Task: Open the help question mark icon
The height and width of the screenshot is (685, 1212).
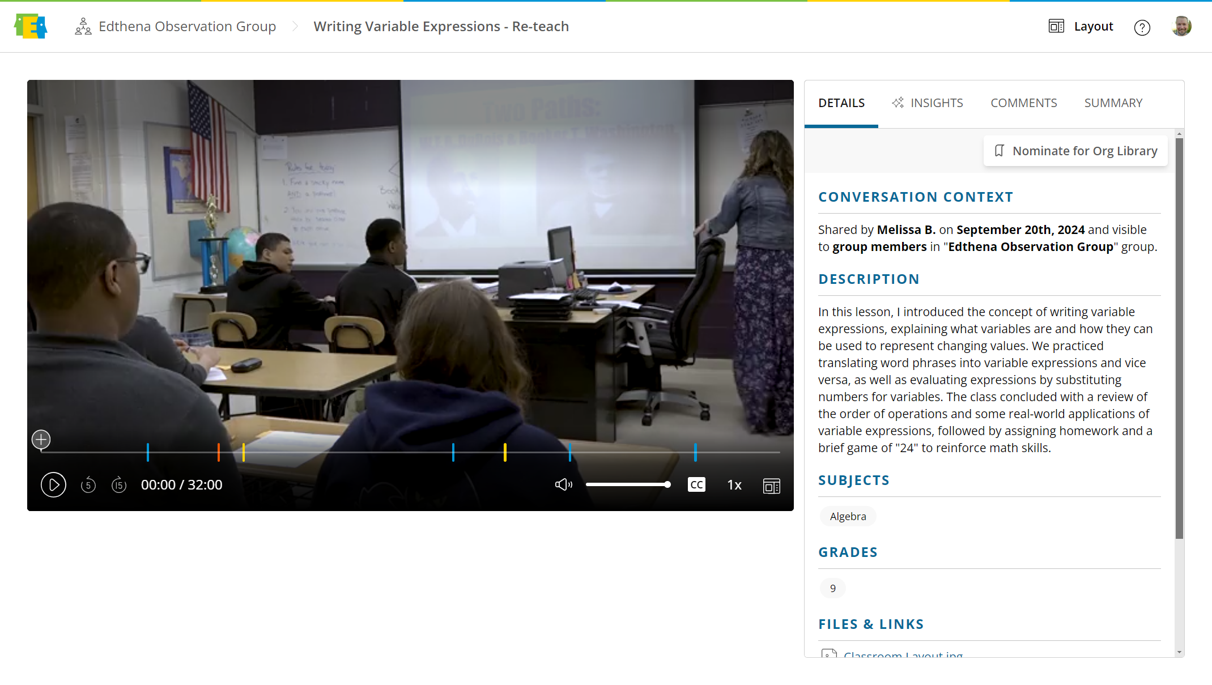Action: [x=1142, y=27]
